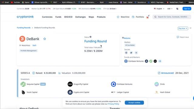Open Sequoia Capital investor
Image resolution: width=194 pixels, height=109 pixels.
pos(33,84)
